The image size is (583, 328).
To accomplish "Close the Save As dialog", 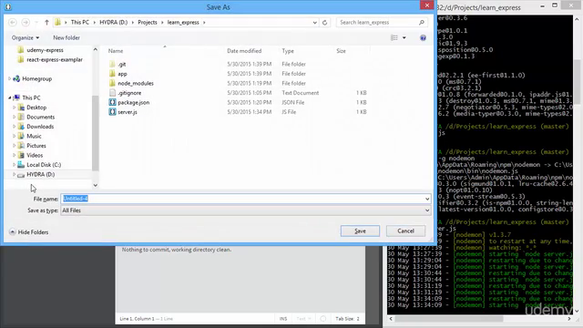I will tap(427, 5).
